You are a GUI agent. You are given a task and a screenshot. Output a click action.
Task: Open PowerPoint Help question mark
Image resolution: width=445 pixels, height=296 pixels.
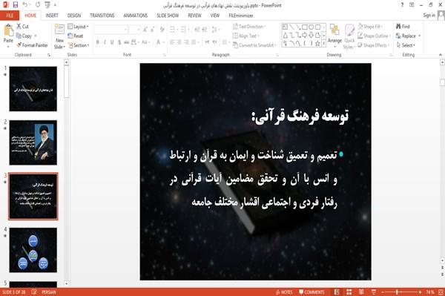tap(402, 5)
